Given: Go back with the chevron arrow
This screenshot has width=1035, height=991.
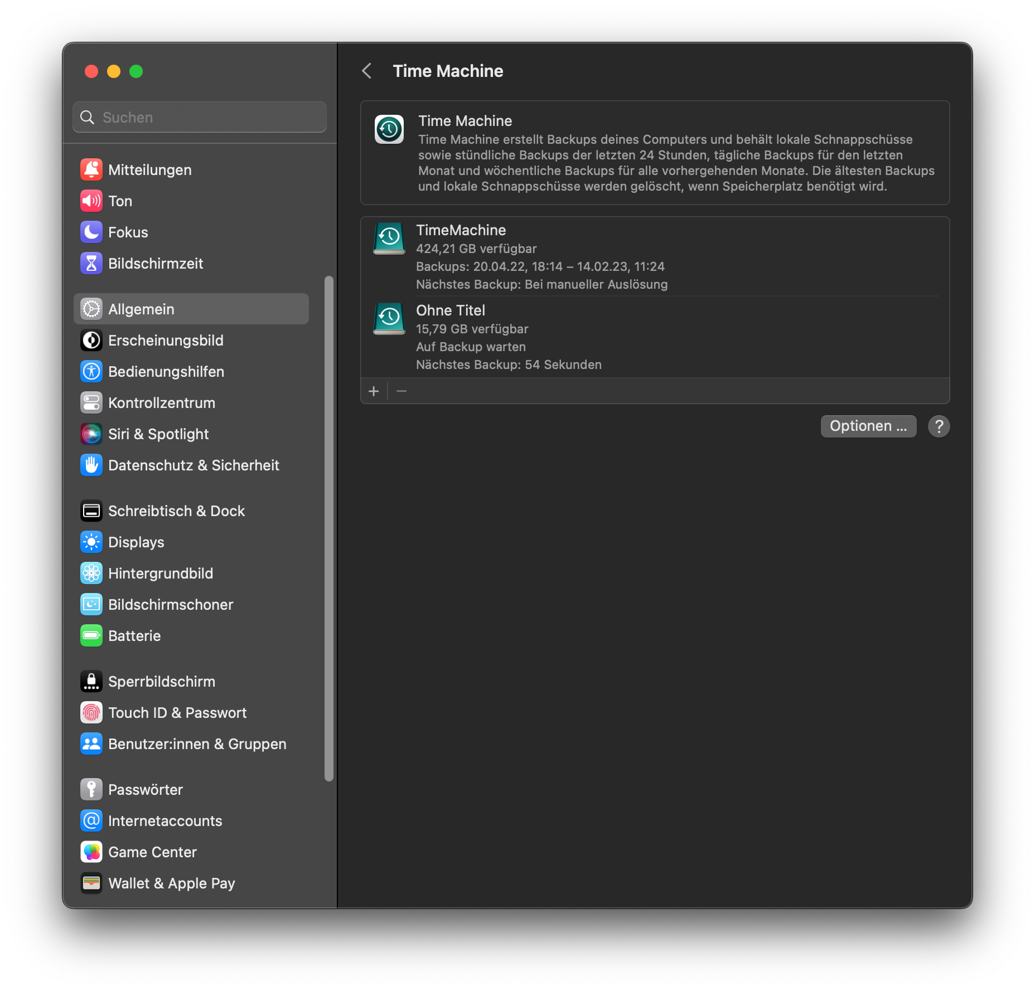Looking at the screenshot, I should click(367, 71).
